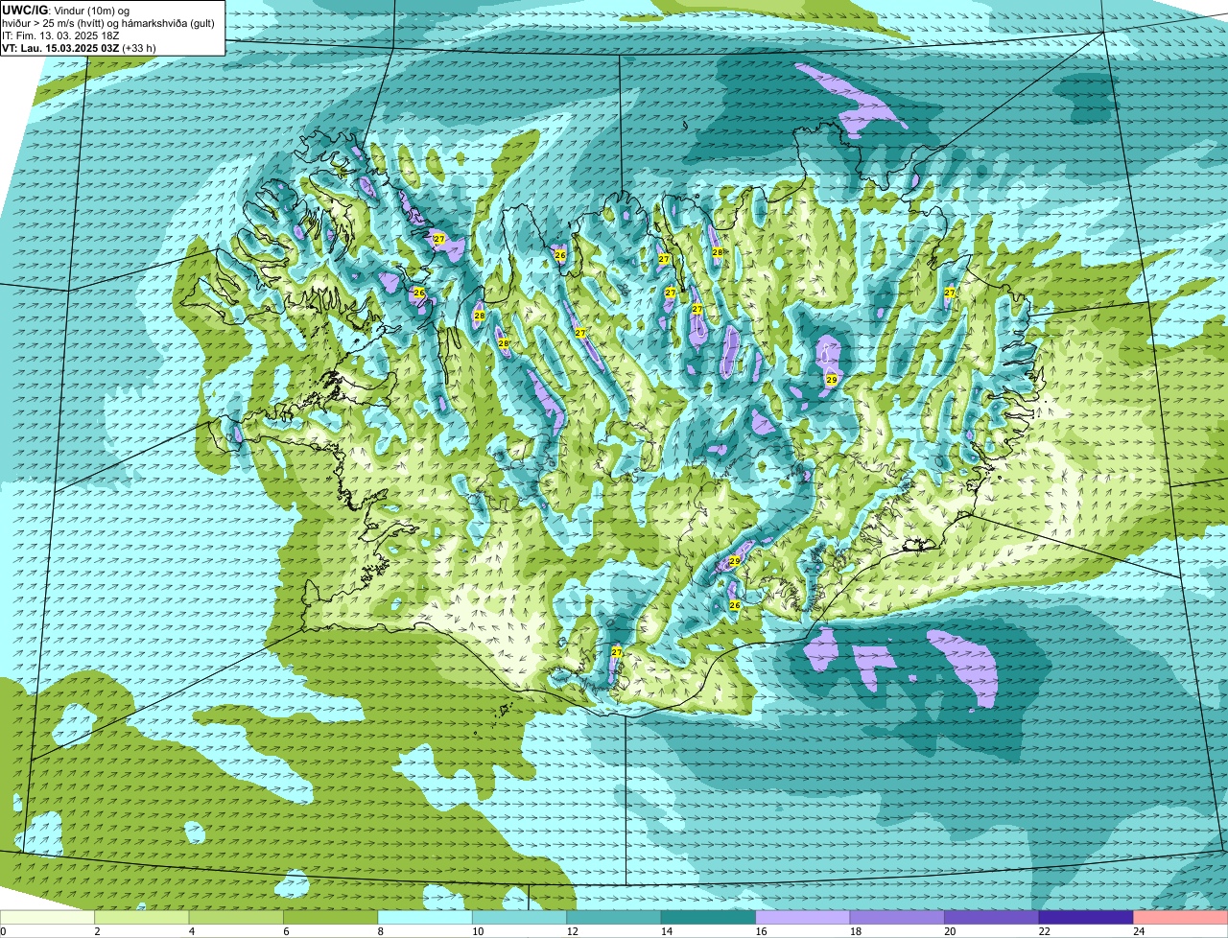Image resolution: width=1228 pixels, height=938 pixels.
Task: Click the "12" tick label on the colour scale
Action: point(572,931)
